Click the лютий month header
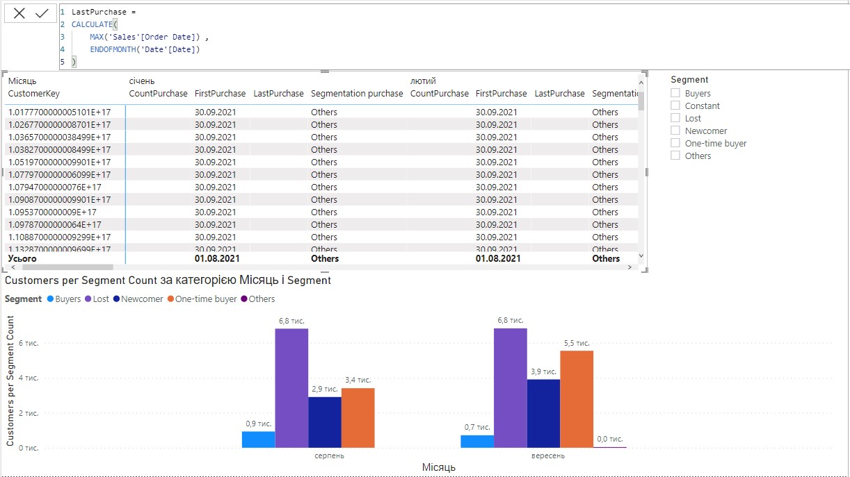This screenshot has width=850, height=477. [424, 81]
